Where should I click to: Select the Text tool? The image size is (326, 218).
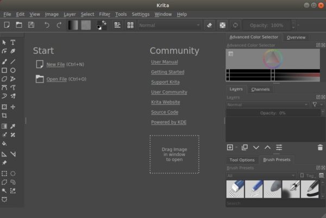13,42
